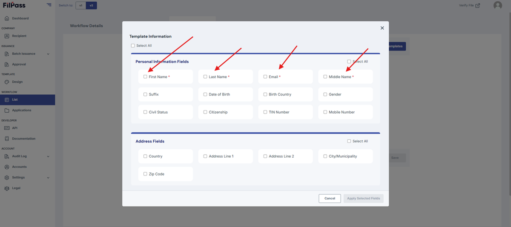Screen dimensions: 511x227
Task: Open the Recipient menu item
Action: point(19,36)
